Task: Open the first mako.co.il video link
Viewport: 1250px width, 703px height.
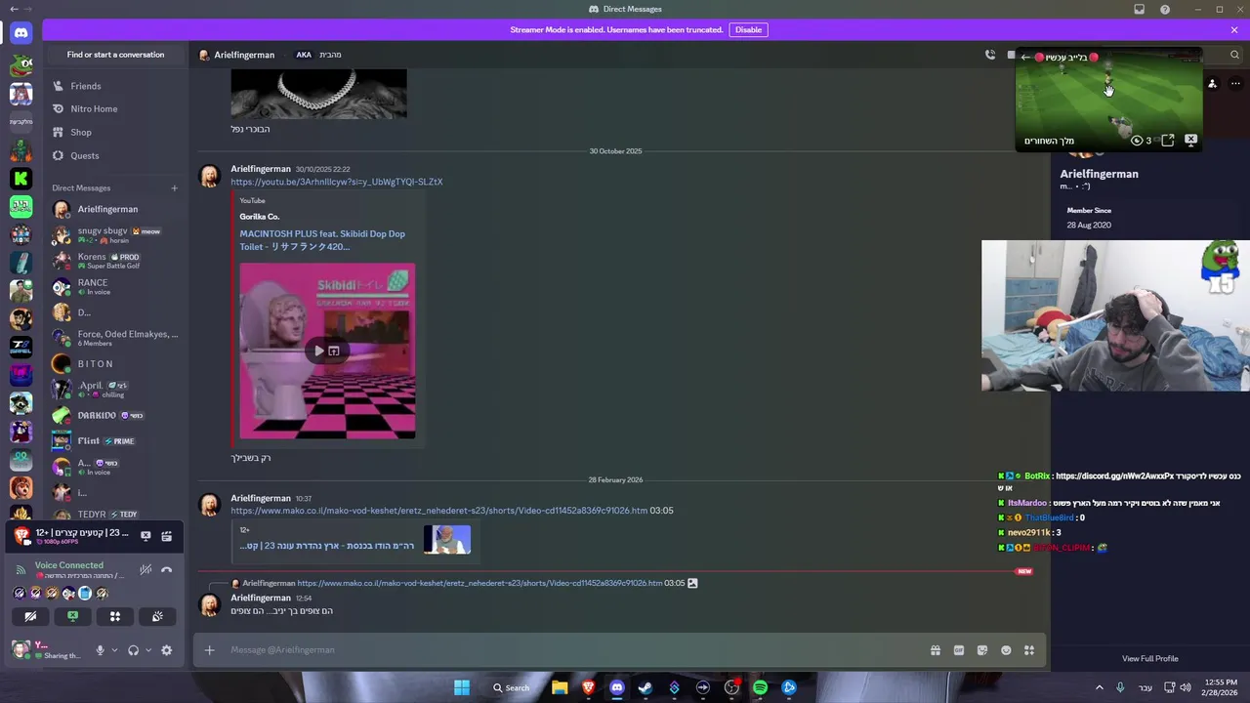Action: click(439, 511)
